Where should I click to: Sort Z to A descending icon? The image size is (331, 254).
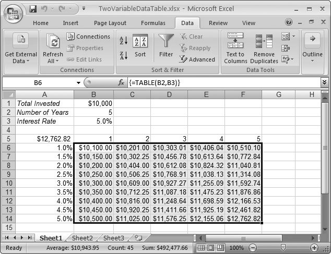tap(124, 54)
